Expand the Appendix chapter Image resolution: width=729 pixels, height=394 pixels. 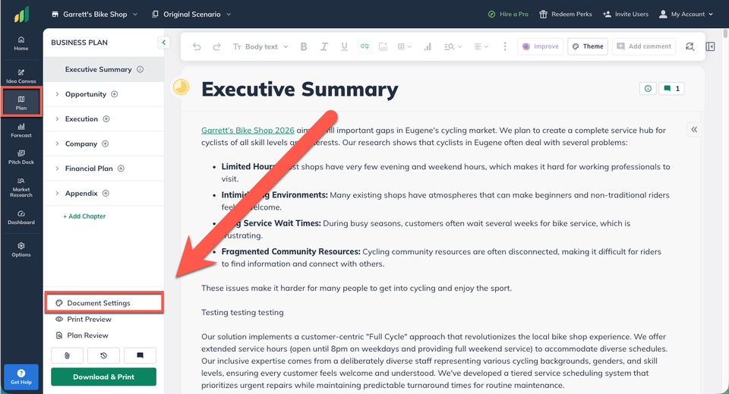tap(57, 194)
